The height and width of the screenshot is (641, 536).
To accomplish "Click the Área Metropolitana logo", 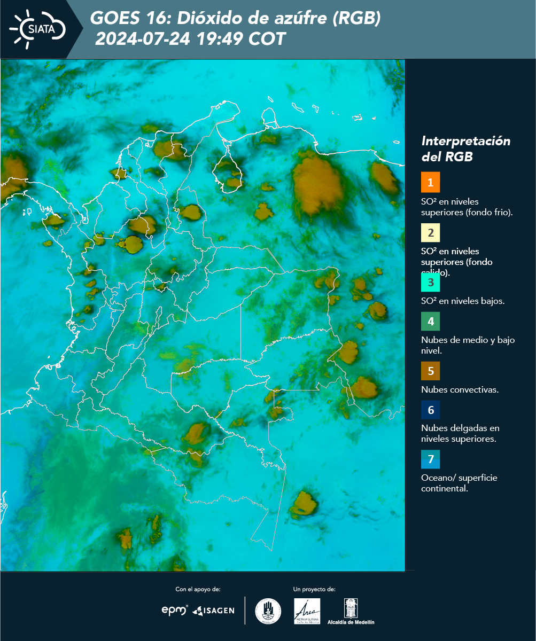I will click(307, 611).
